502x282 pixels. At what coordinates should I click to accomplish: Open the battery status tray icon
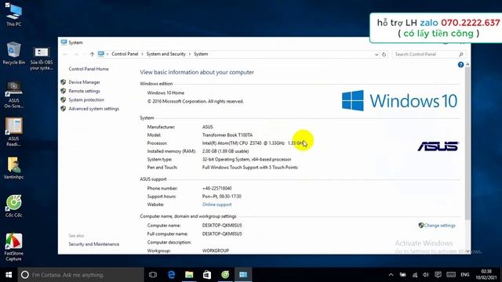(x=402, y=275)
